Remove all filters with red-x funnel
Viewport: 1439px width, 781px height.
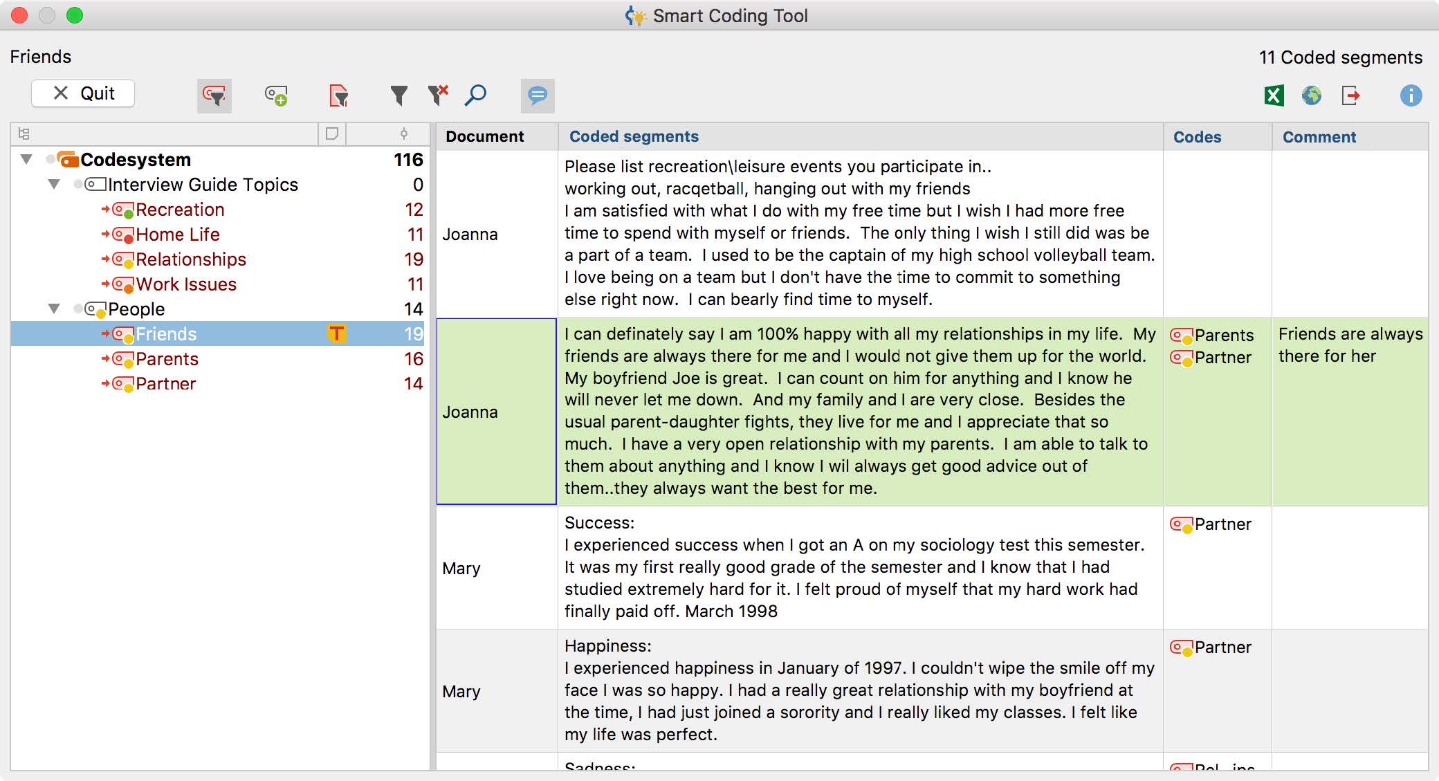click(438, 95)
